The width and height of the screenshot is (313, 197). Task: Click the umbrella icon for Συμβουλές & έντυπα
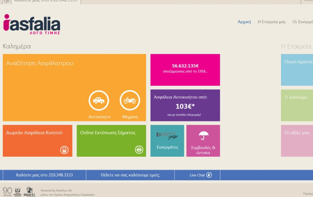(x=203, y=135)
